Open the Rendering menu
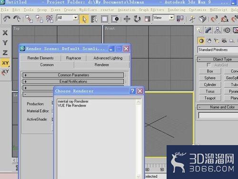238x179 pixels. [x=177, y=10]
